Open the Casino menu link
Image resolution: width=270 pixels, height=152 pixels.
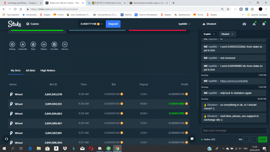(32, 24)
